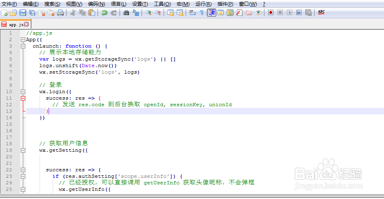Create a new file with the New icon
The width and height of the screenshot is (384, 199).
[x=4, y=13]
